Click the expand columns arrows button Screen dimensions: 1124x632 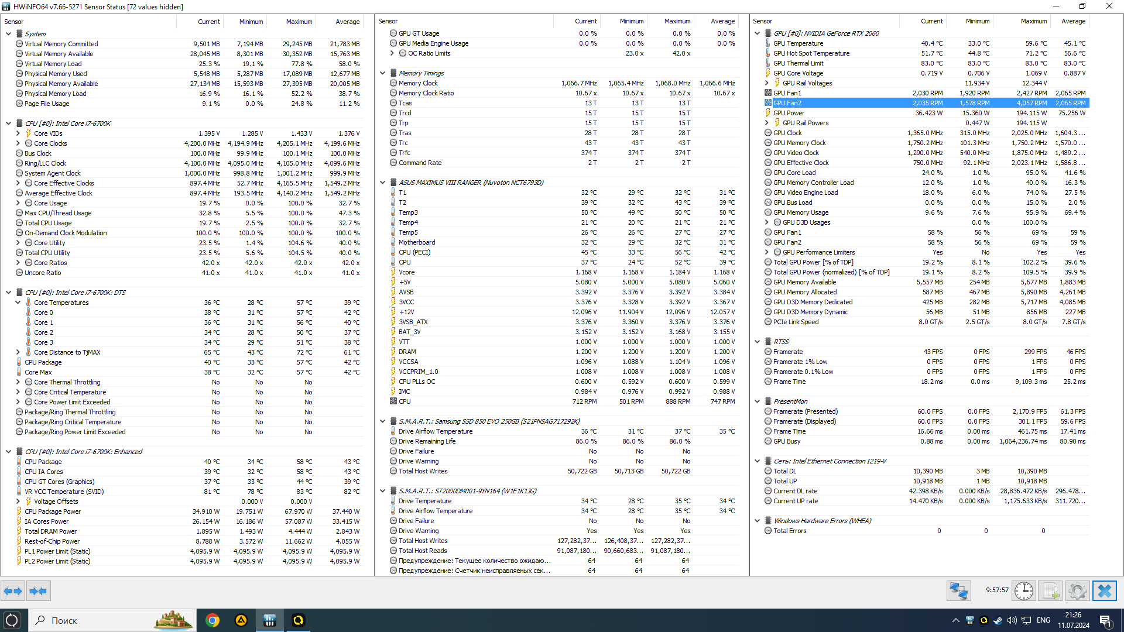click(13, 591)
